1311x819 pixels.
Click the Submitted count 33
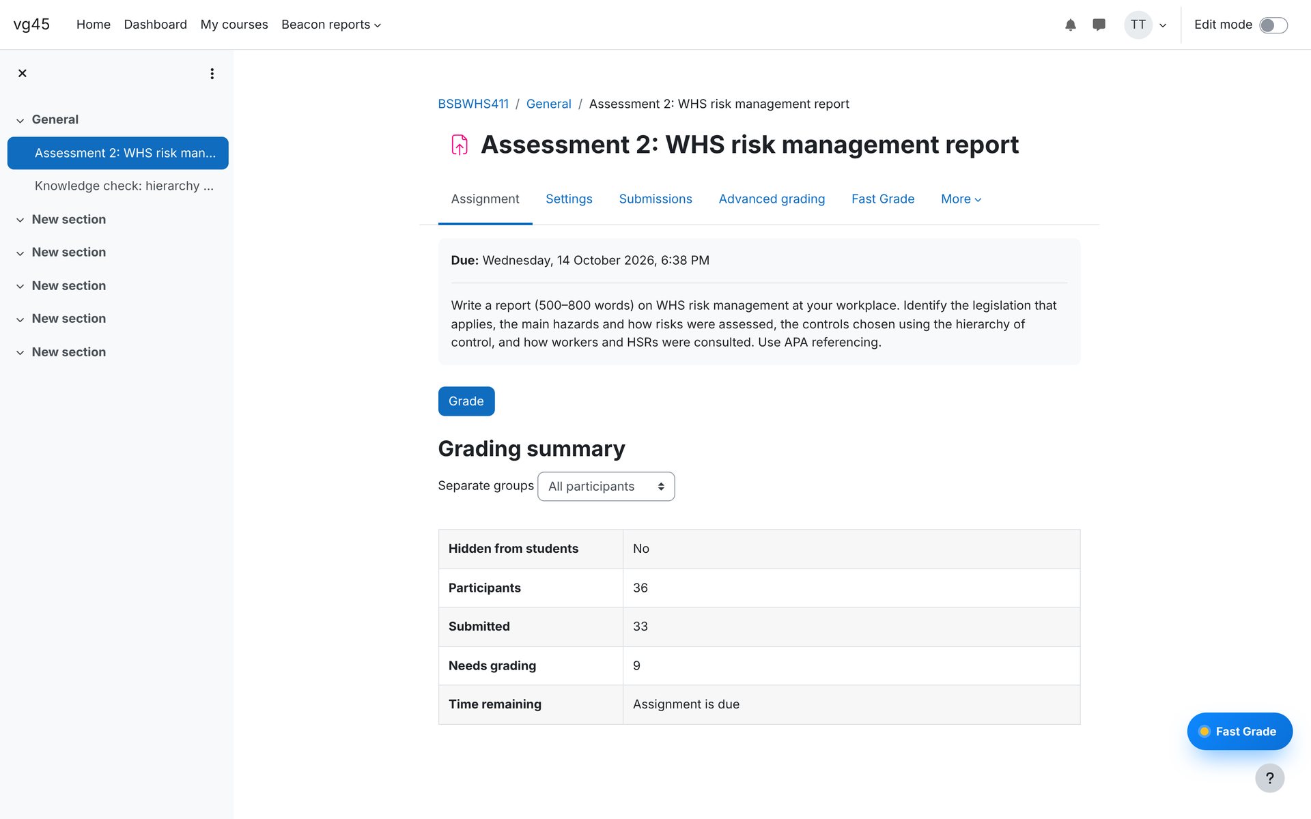click(640, 627)
